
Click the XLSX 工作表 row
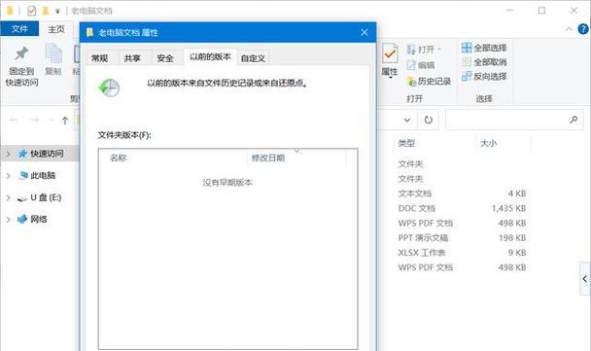pos(462,253)
